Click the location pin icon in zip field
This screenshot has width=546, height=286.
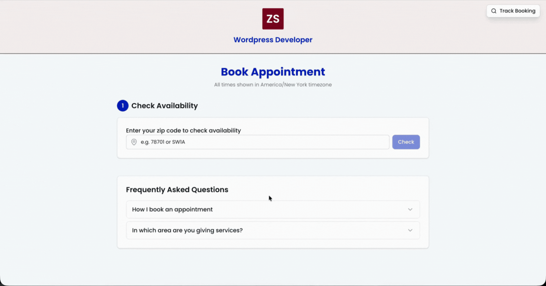pos(134,142)
